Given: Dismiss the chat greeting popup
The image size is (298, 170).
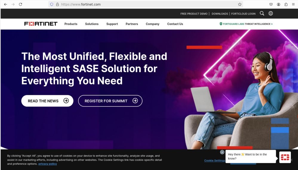Looking at the screenshot, I should 222,152.
